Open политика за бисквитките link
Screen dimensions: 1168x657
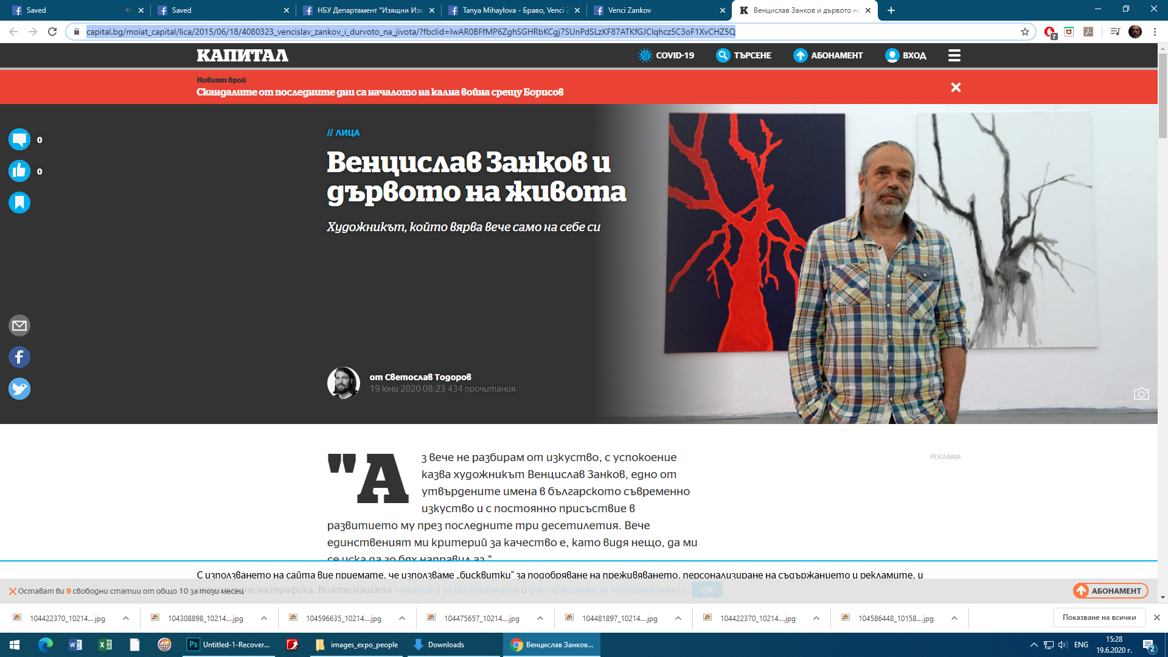pyautogui.click(x=456, y=589)
